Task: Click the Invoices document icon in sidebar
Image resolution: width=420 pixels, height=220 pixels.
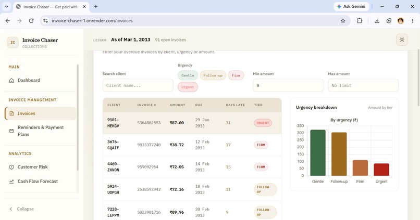Action: (11, 113)
